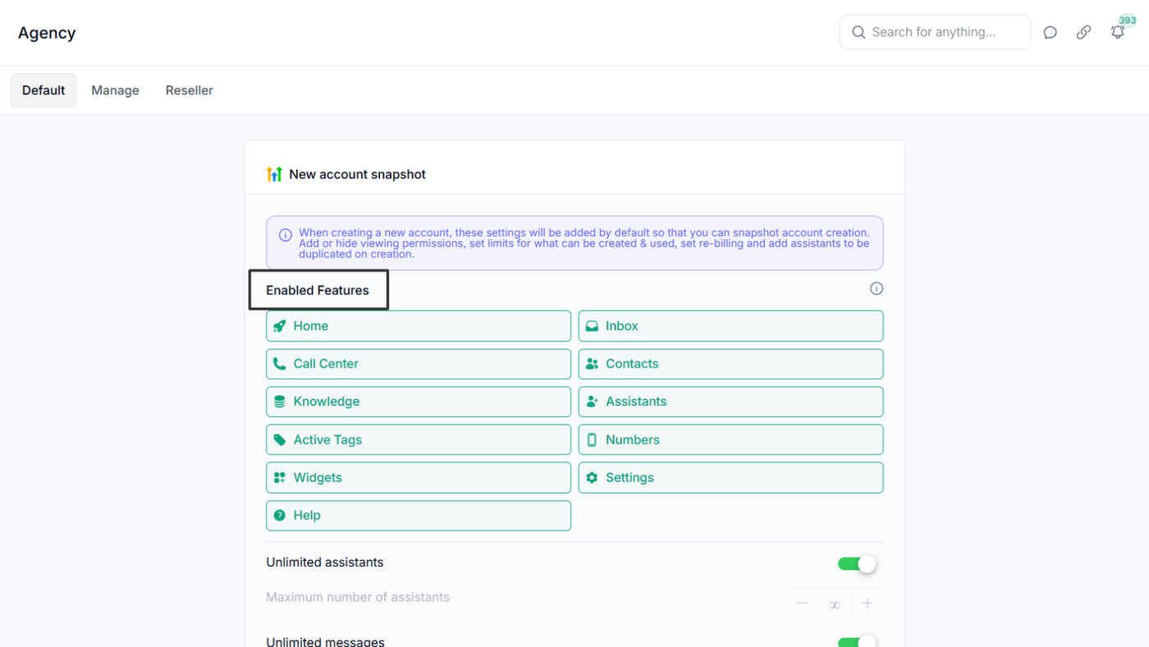The width and height of the screenshot is (1149, 647).
Task: Click the user-plus icon on Assistants
Action: (592, 402)
